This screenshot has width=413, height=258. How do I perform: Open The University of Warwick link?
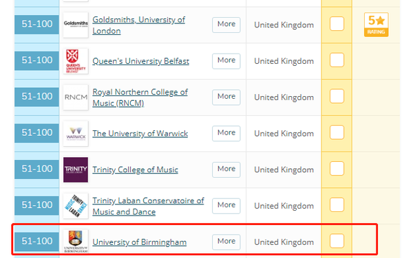click(140, 133)
